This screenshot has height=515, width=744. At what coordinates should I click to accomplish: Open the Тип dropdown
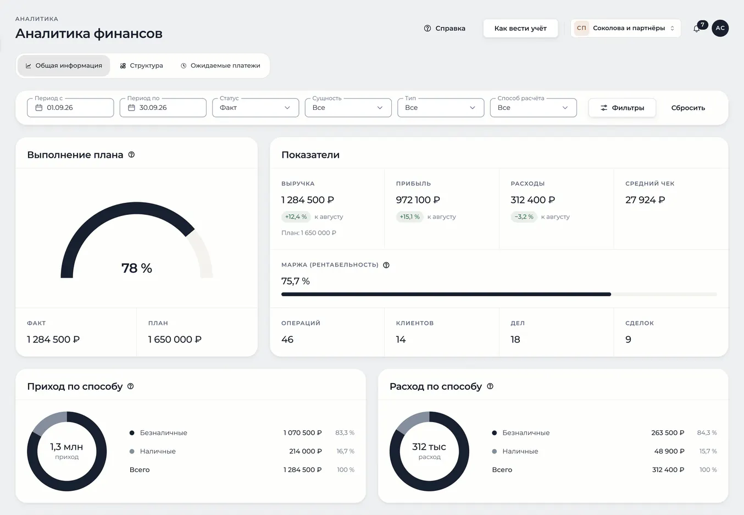point(441,108)
